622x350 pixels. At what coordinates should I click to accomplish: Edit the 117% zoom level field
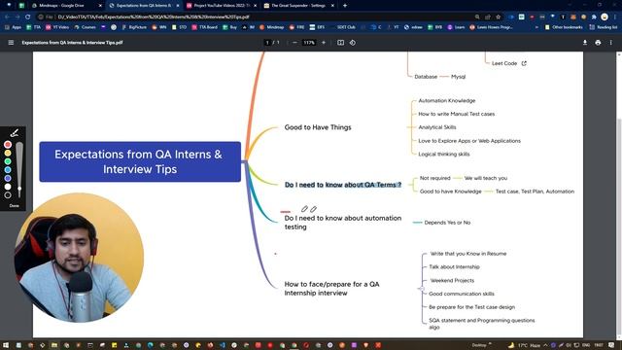[309, 43]
